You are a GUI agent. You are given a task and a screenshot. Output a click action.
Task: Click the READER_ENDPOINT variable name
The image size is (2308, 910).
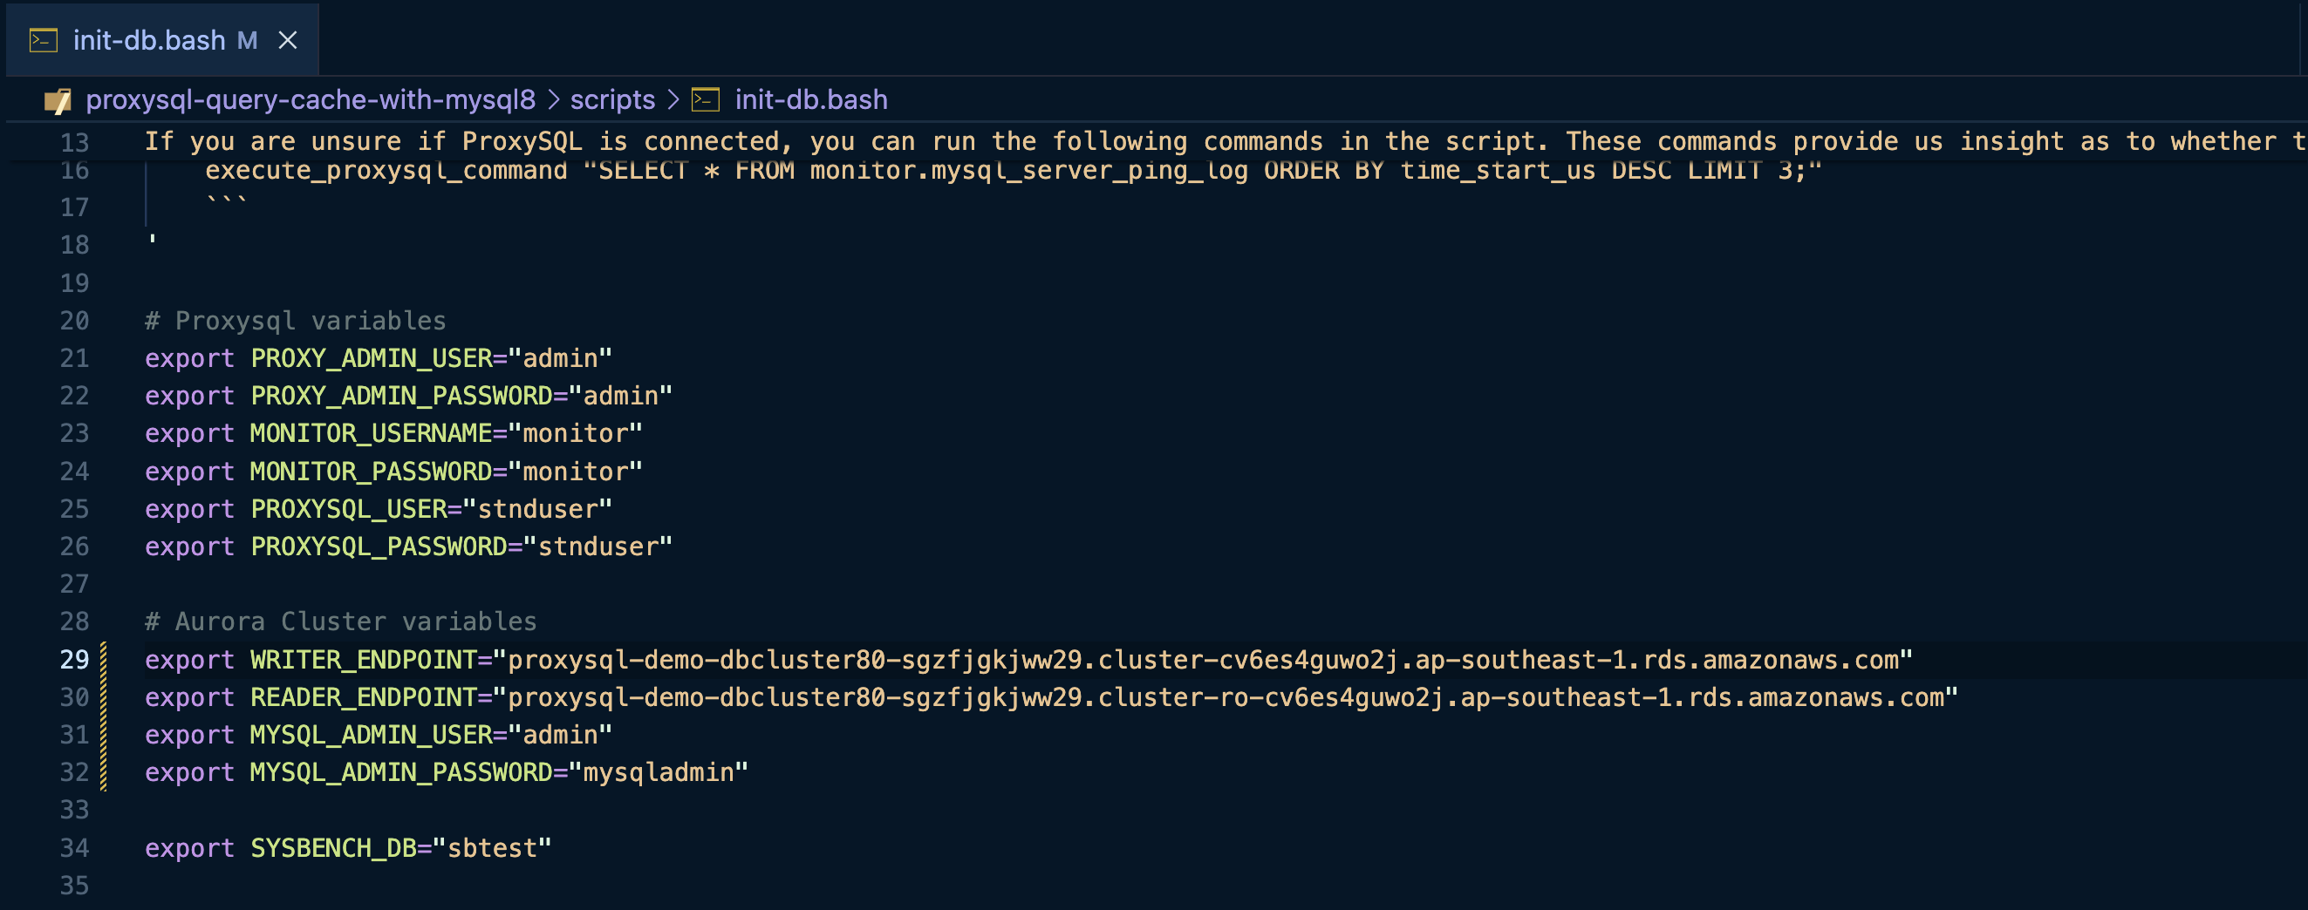click(364, 696)
